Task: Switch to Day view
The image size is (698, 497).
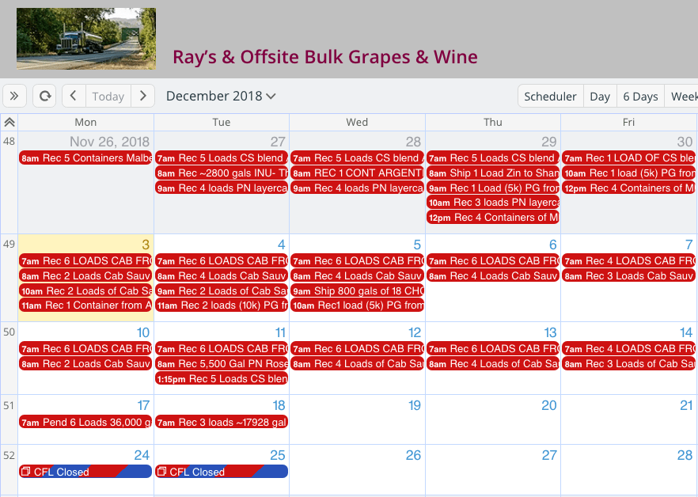Action: (599, 96)
